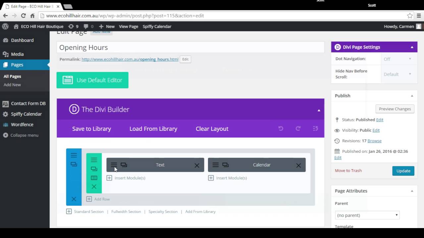This screenshot has height=238, width=424.
Task: Open the comments bubble showing 0
Action: pyautogui.click(x=88, y=26)
